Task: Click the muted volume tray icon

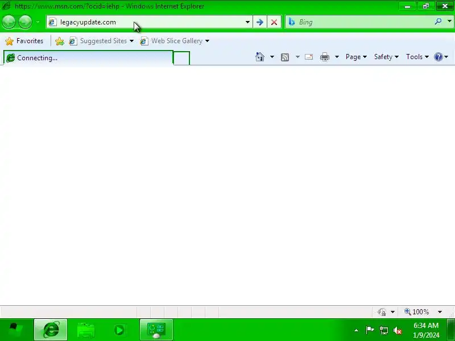Action: (398, 330)
